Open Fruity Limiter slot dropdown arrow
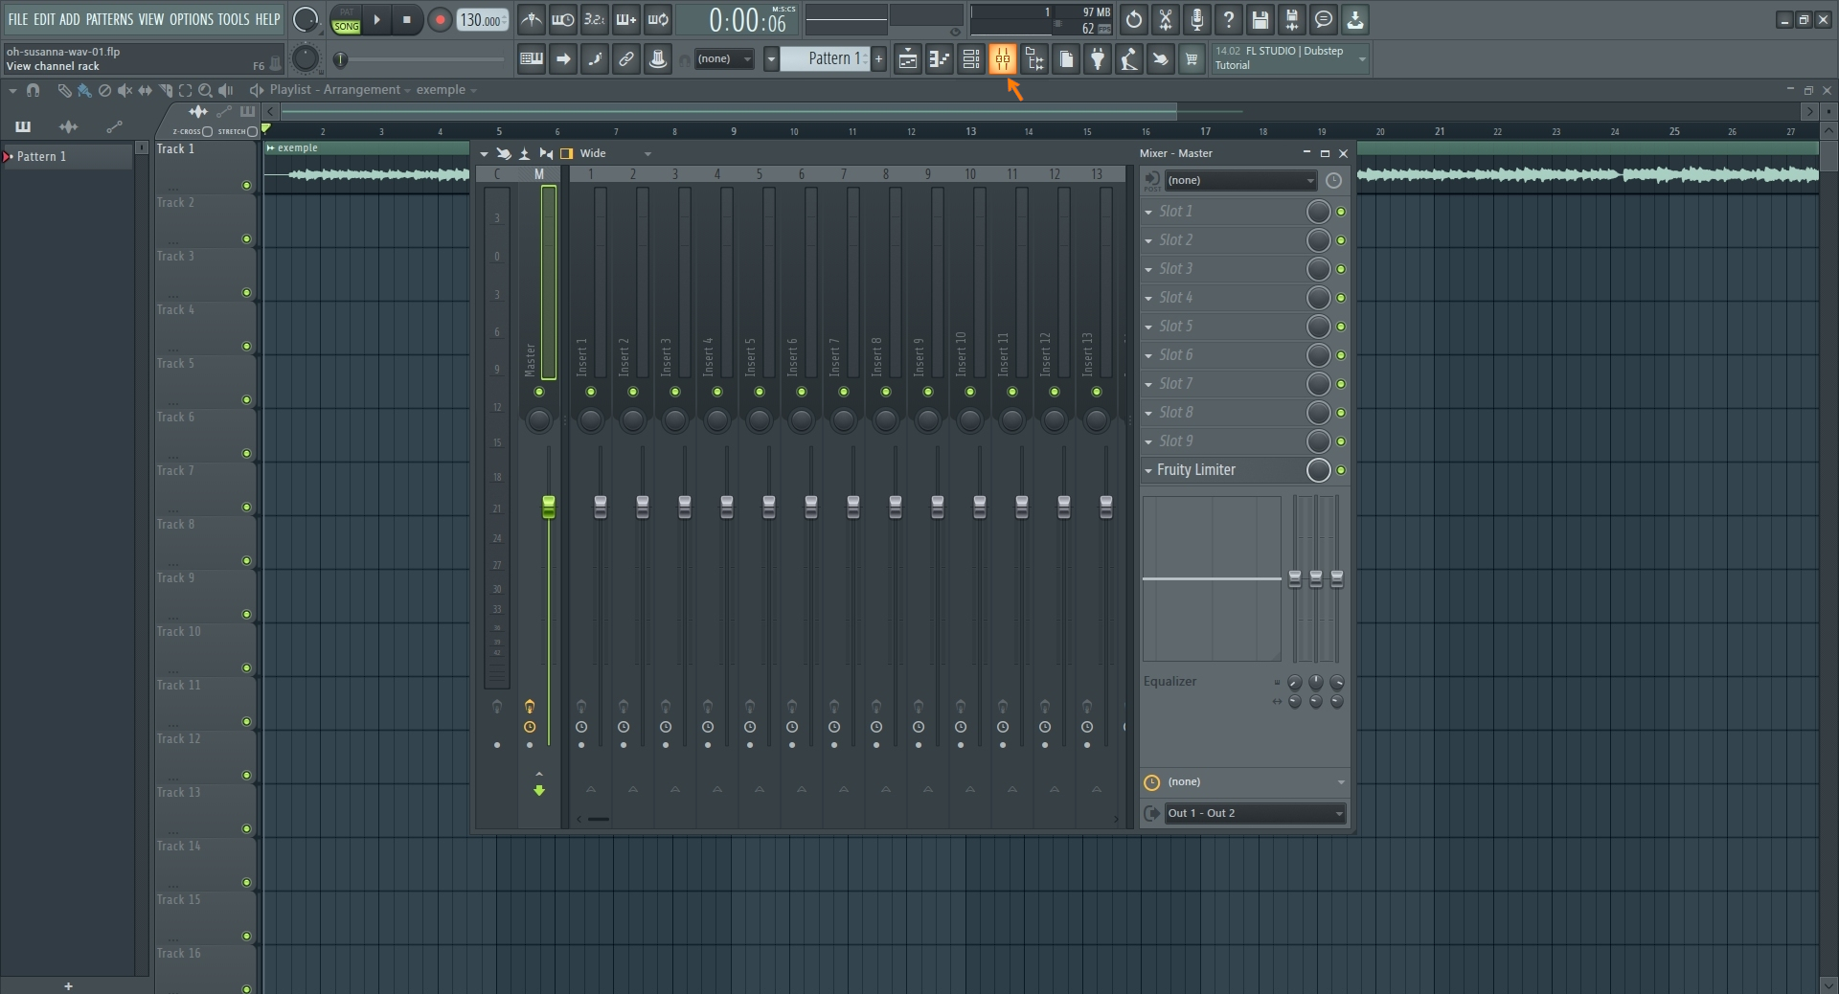This screenshot has height=994, width=1839. (1148, 470)
